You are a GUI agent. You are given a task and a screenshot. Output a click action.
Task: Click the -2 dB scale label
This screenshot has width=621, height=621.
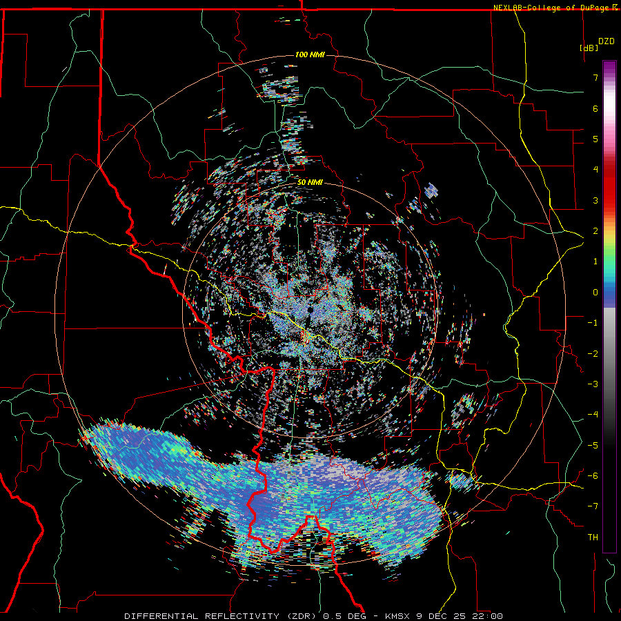point(593,354)
